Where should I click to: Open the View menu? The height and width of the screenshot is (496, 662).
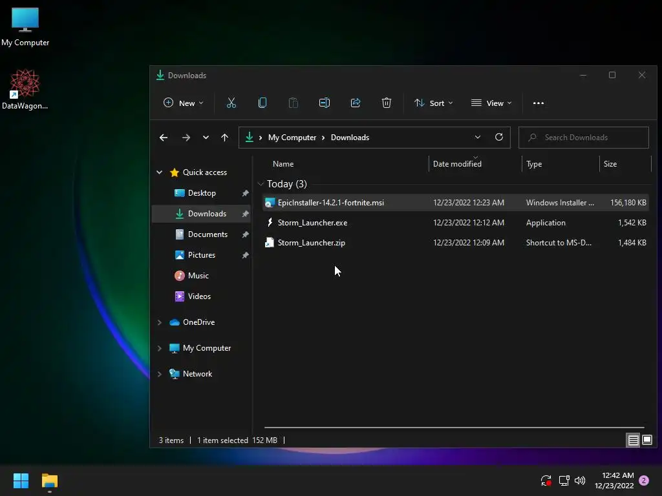[x=491, y=103]
